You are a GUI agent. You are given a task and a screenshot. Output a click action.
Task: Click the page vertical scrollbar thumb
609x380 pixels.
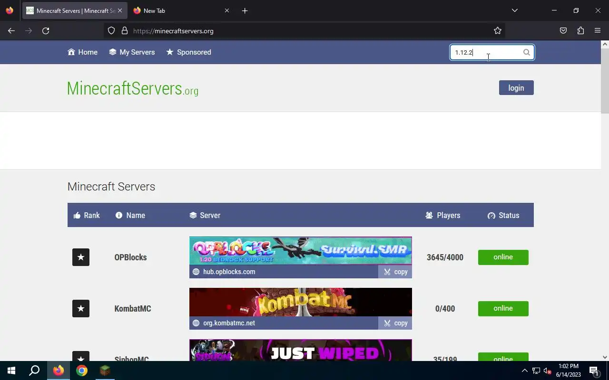pos(605,81)
